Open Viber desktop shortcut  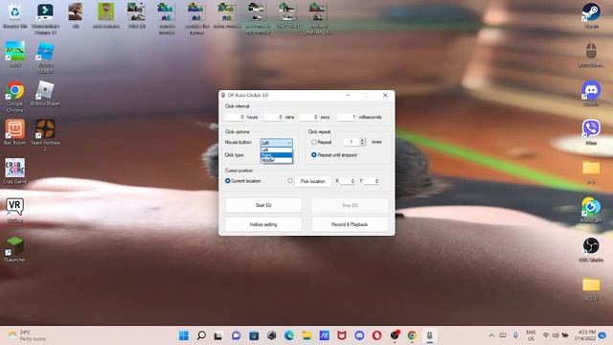[591, 132]
